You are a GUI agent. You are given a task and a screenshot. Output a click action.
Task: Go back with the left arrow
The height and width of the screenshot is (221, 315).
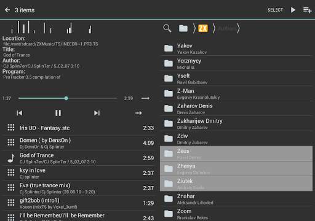click(7, 10)
